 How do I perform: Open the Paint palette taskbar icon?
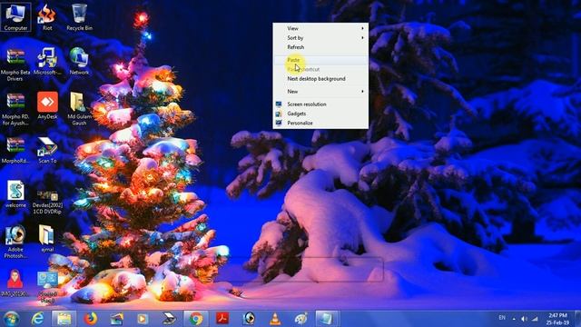click(300, 319)
